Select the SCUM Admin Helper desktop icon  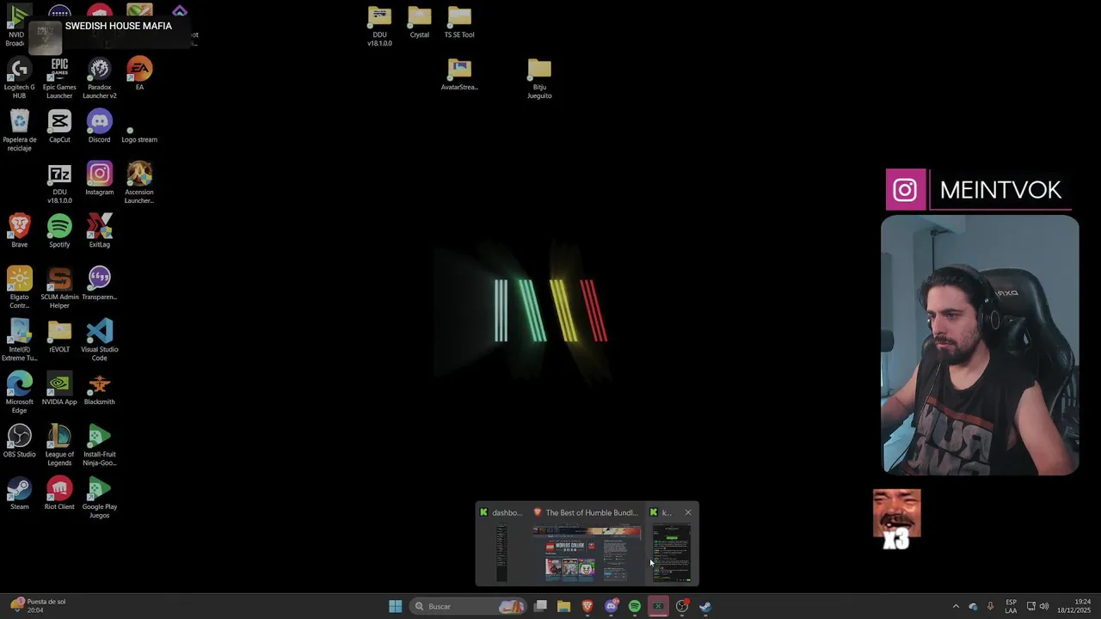click(x=59, y=287)
